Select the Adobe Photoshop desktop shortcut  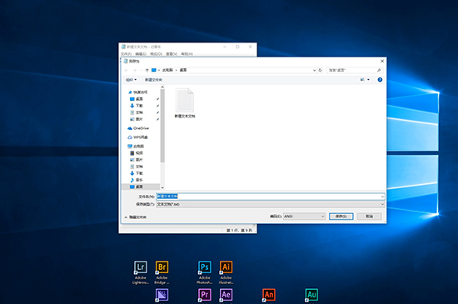coord(205,272)
